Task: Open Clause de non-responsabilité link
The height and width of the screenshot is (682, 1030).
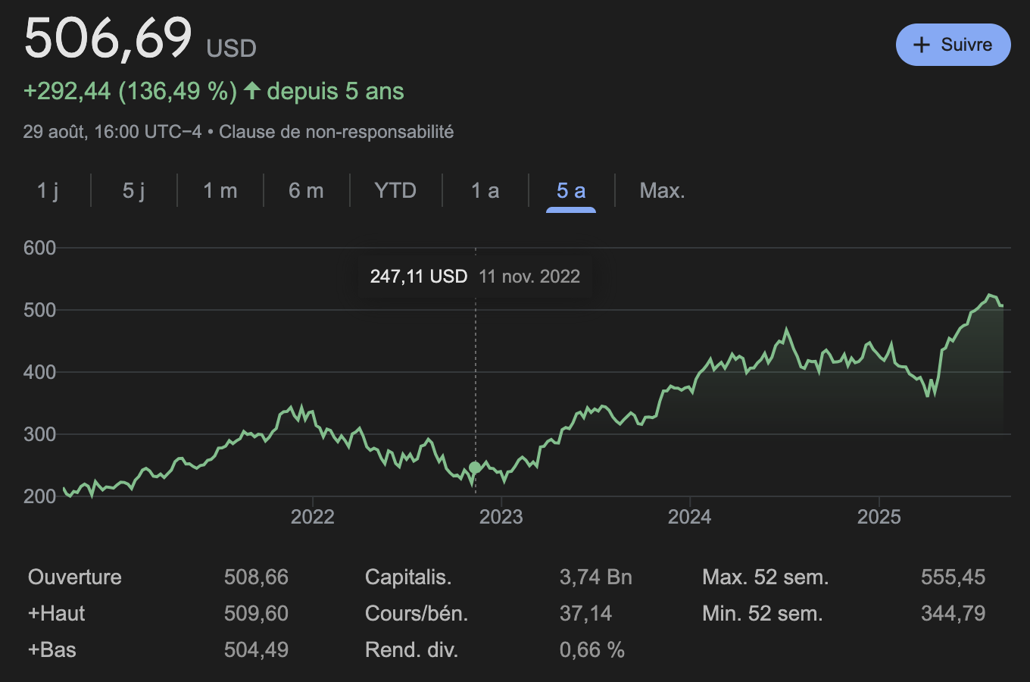Action: coord(336,132)
